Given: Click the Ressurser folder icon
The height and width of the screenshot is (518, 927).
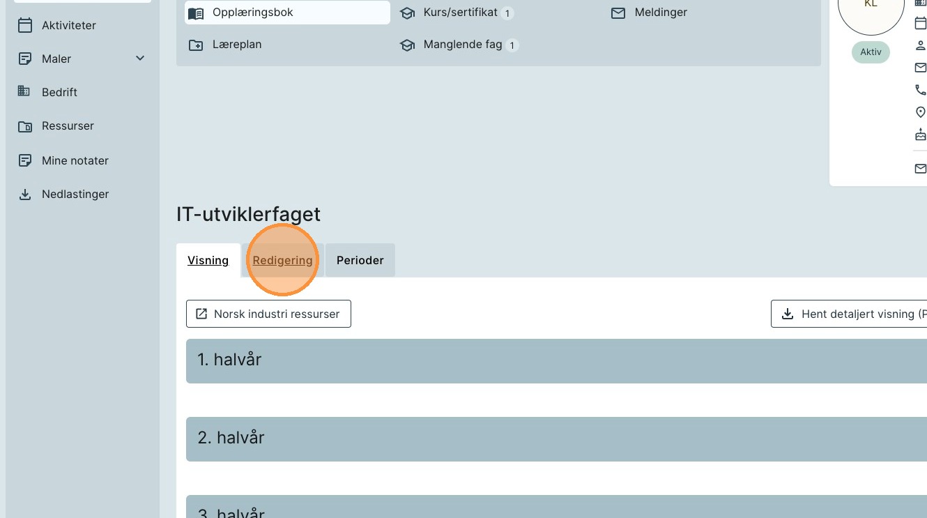Looking at the screenshot, I should coord(25,126).
